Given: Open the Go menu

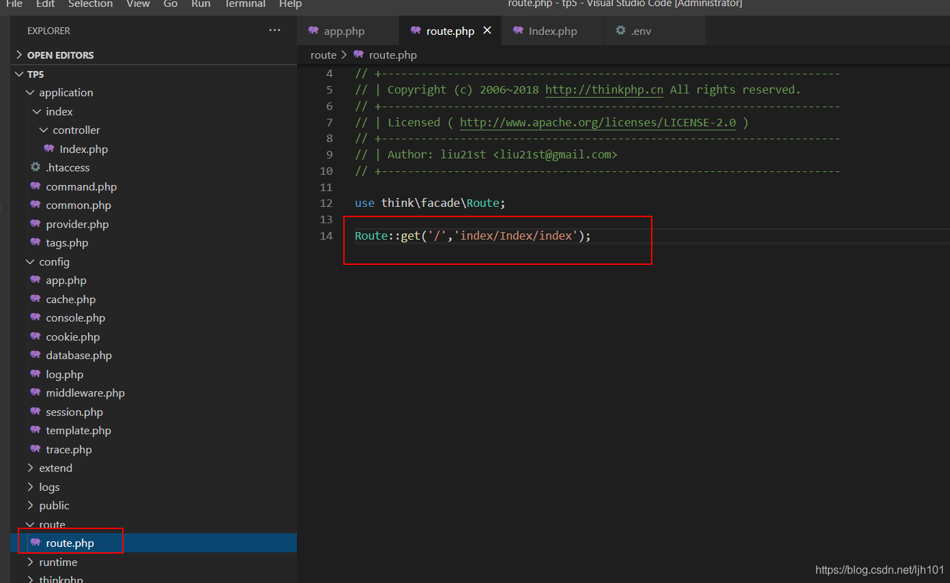Looking at the screenshot, I should 171,4.
